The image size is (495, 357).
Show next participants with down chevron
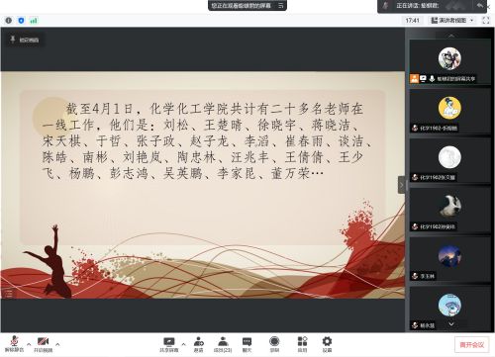coord(451,324)
